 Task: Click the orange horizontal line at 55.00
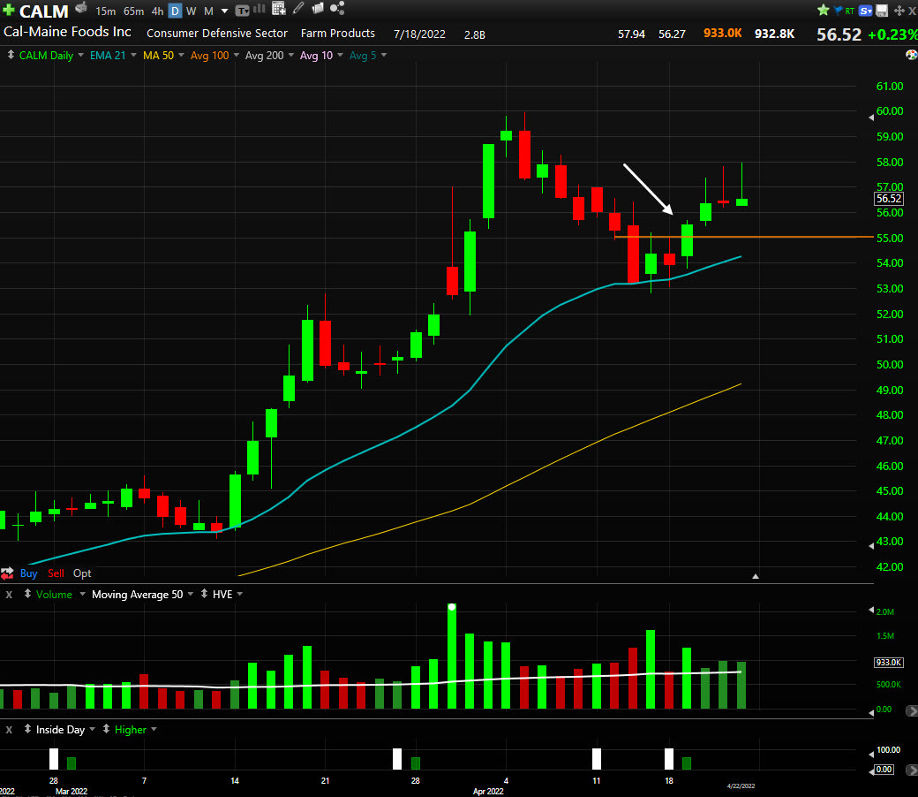point(743,237)
